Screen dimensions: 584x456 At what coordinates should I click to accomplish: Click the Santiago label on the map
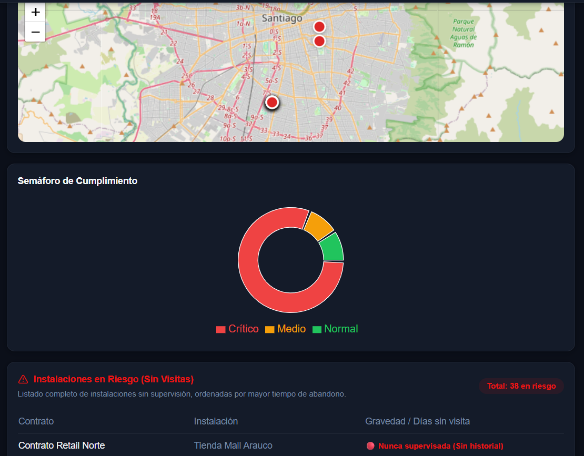(x=282, y=18)
